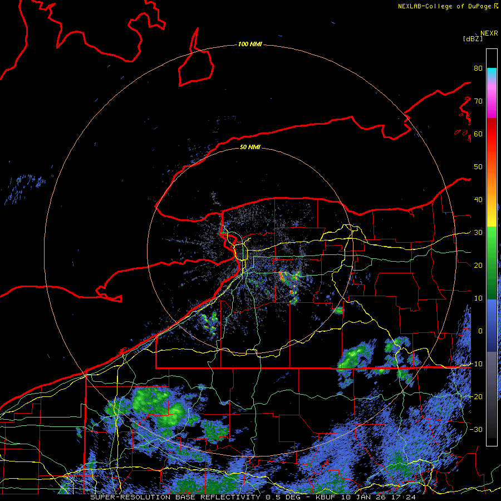
Task: Click the 100 NMI range ring label
Action: (x=250, y=44)
